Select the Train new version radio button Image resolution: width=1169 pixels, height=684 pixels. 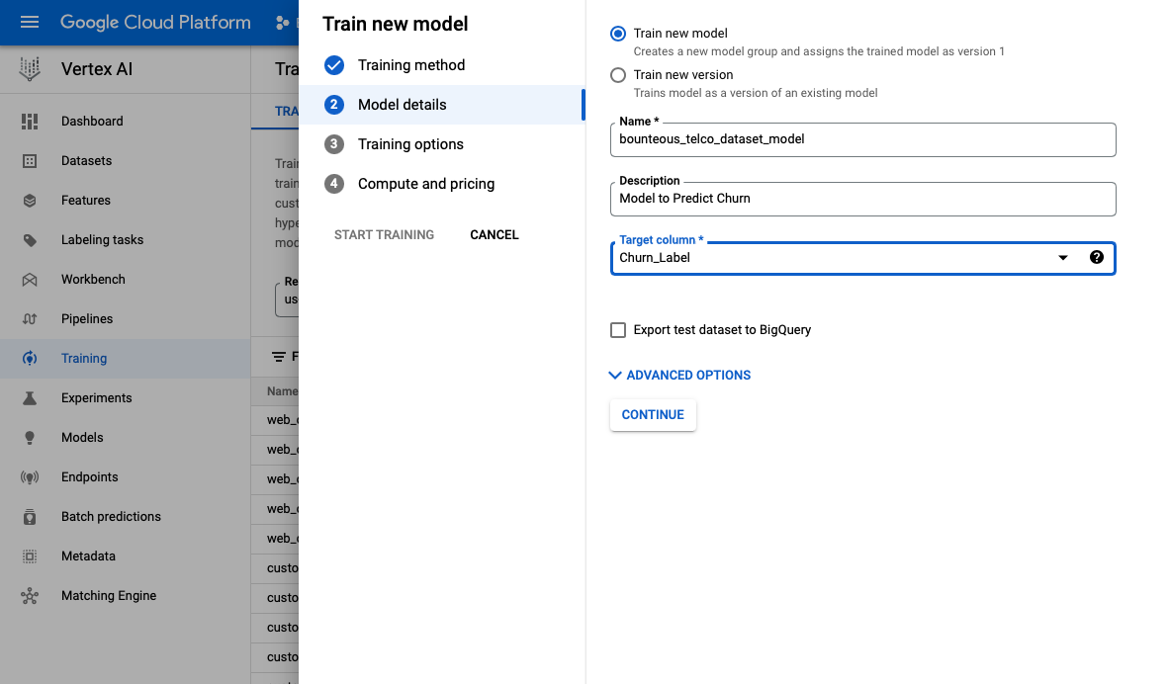coord(618,75)
